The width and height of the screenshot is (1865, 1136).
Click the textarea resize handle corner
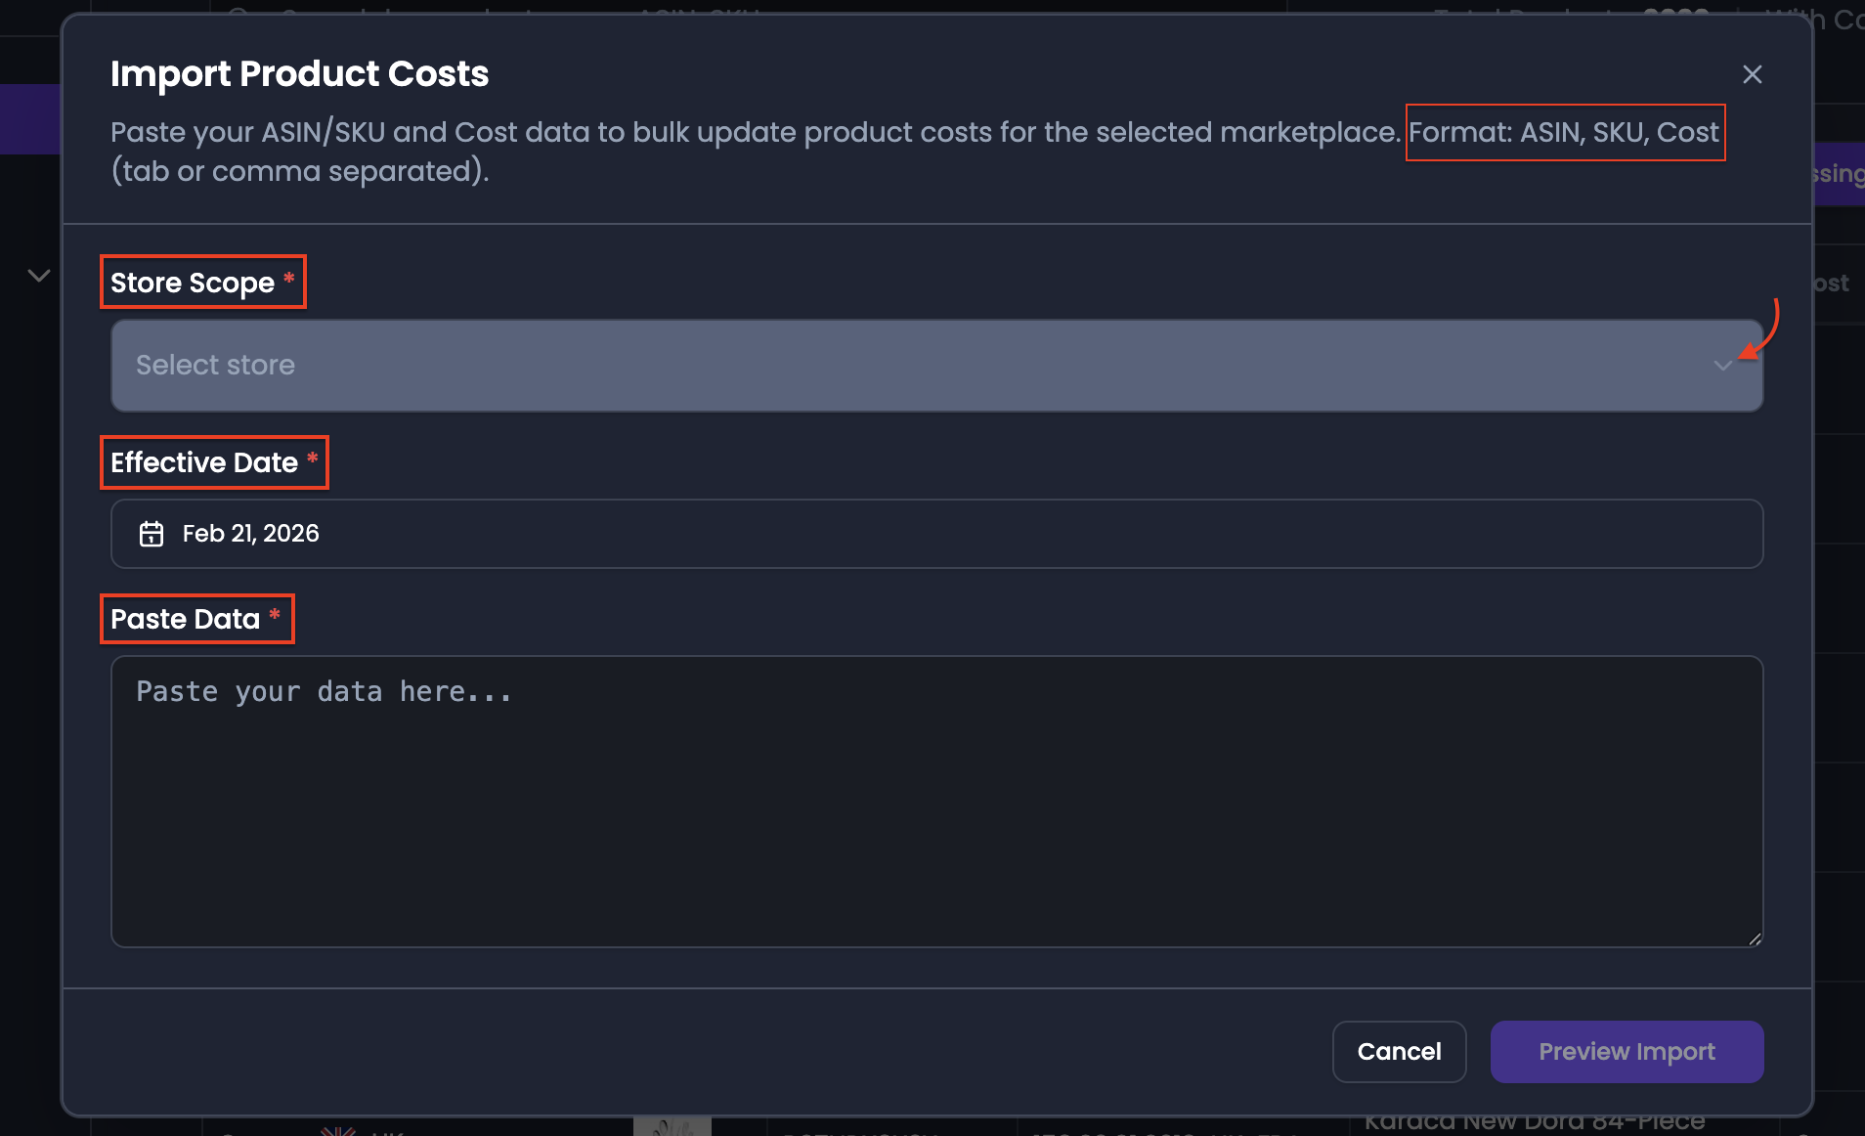1755,939
